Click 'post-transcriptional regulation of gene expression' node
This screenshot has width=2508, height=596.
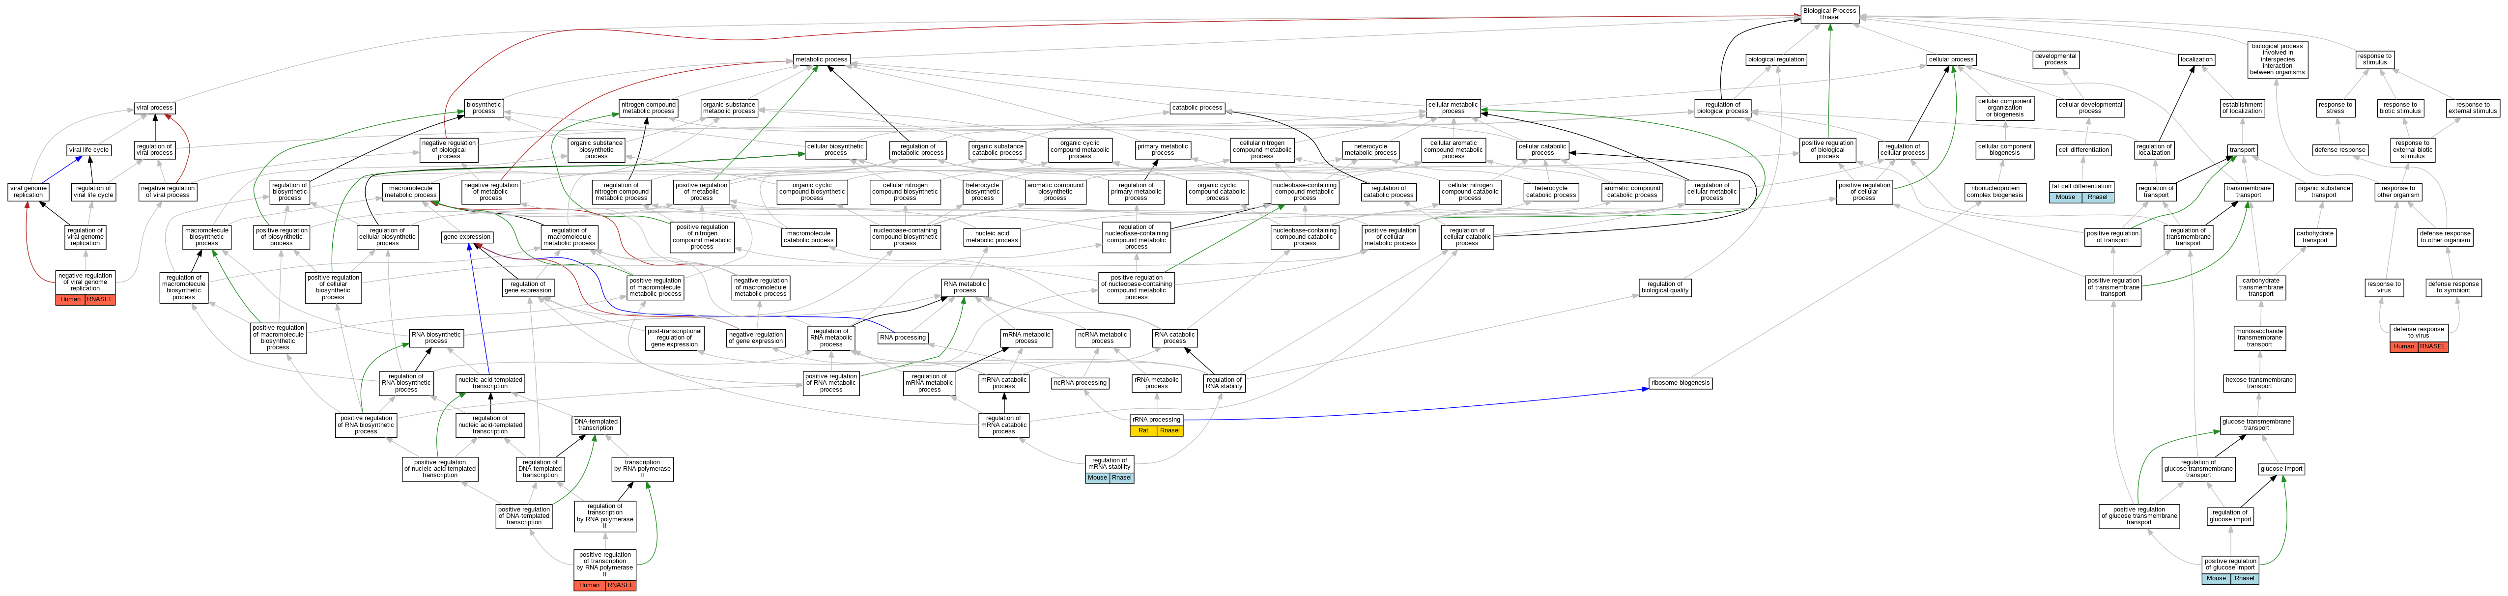click(675, 338)
